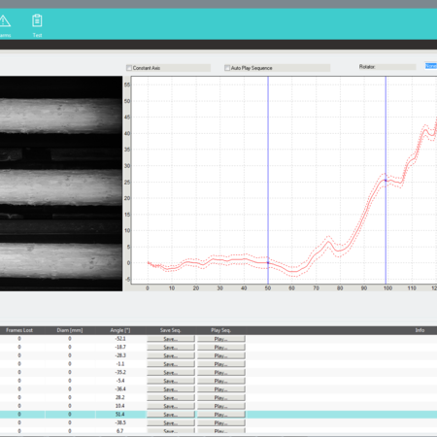Open the Alarms warning triangle icon
The image size is (437, 437).
click(5, 21)
